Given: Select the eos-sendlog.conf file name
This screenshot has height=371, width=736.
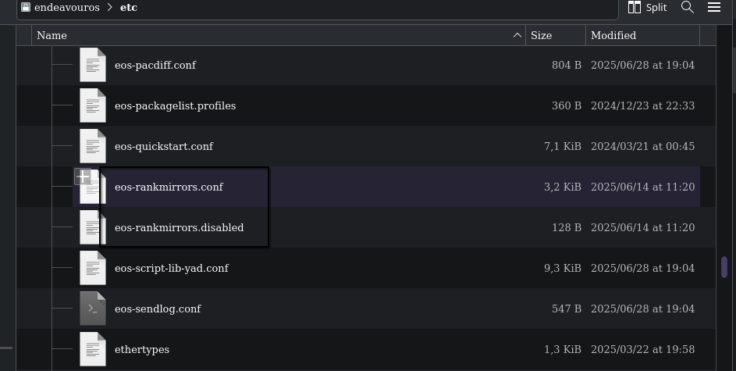Looking at the screenshot, I should (158, 309).
